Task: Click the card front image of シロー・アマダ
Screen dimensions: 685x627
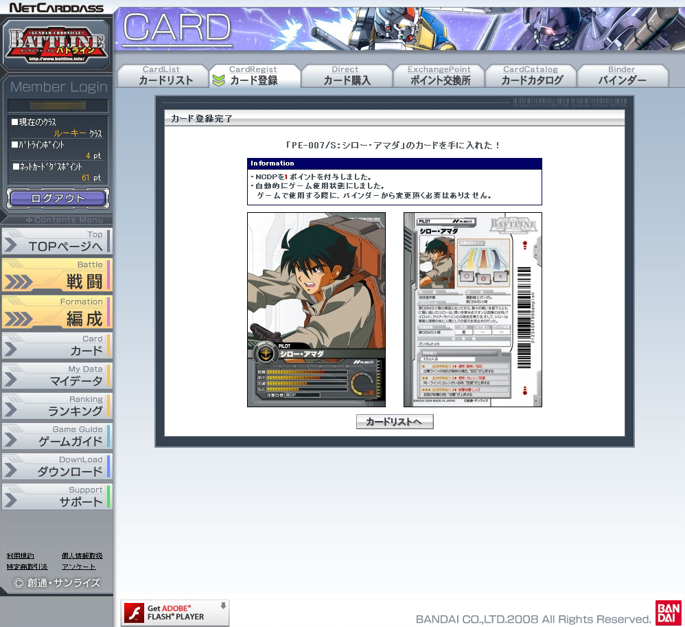Action: (x=316, y=310)
